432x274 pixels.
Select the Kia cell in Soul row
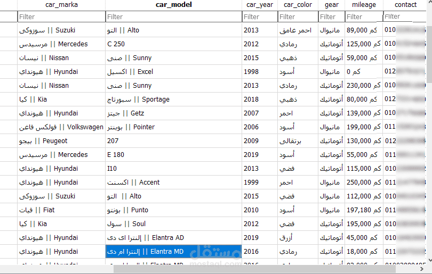(61, 224)
